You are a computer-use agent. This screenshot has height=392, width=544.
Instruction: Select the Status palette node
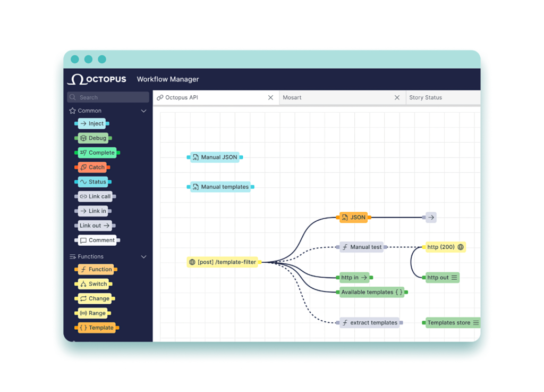(x=93, y=182)
